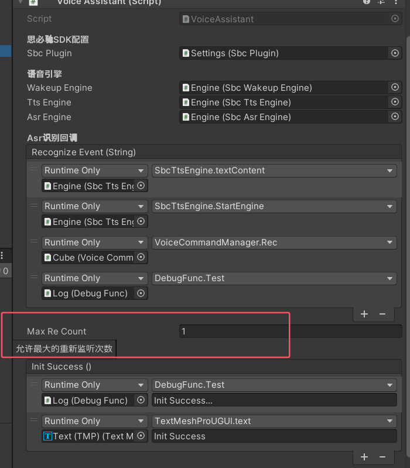
Task: Open object picker for Asr Engine field
Action: click(x=395, y=117)
